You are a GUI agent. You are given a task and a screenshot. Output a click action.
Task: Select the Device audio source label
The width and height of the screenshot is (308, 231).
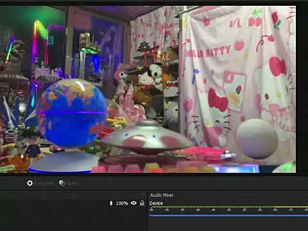coord(156,203)
